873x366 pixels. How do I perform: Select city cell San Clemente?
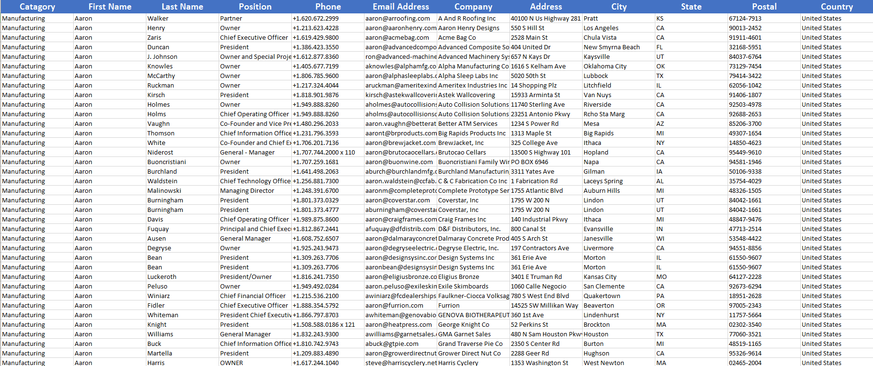619,286
